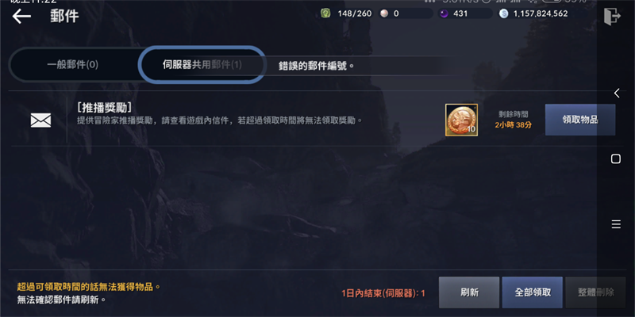Image resolution: width=635 pixels, height=317 pixels.
Task: Go back using the top-left arrow
Action: [x=21, y=16]
